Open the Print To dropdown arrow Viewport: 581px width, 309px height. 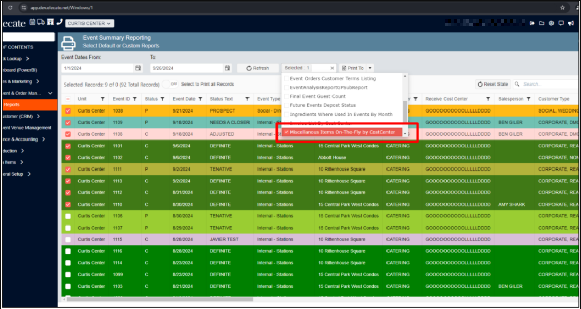(370, 68)
